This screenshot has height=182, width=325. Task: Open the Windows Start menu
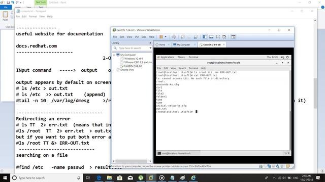tap(5, 177)
